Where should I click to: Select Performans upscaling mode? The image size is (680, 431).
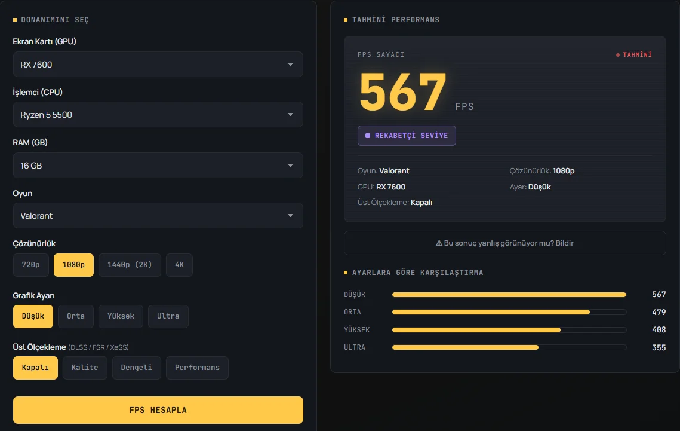pyautogui.click(x=198, y=368)
